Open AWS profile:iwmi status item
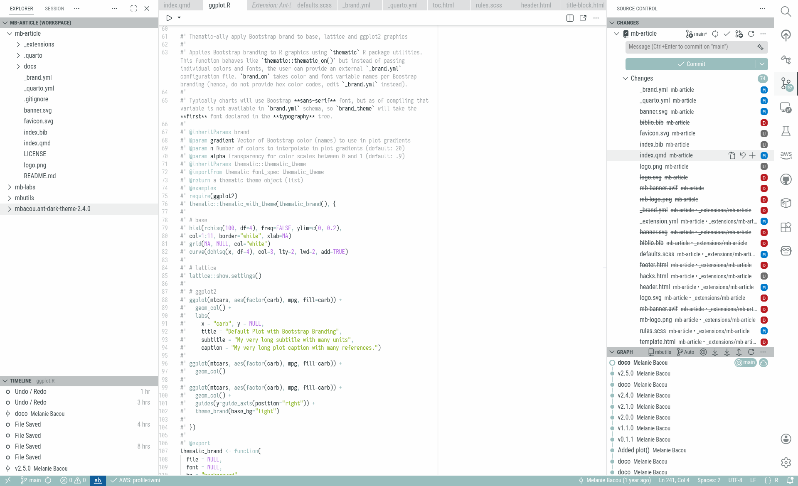The width and height of the screenshot is (798, 486). pos(135,481)
